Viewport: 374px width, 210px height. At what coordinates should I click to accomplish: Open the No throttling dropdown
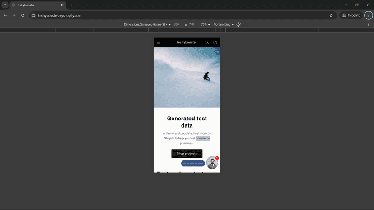[x=224, y=24]
